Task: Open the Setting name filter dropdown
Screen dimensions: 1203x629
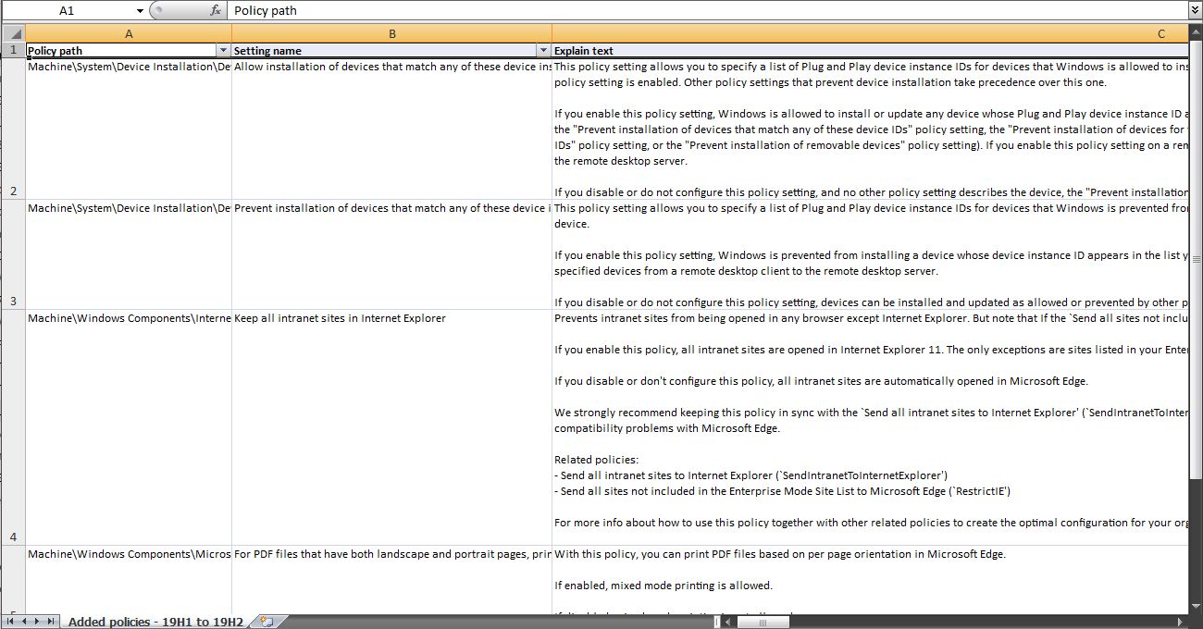Action: [543, 50]
